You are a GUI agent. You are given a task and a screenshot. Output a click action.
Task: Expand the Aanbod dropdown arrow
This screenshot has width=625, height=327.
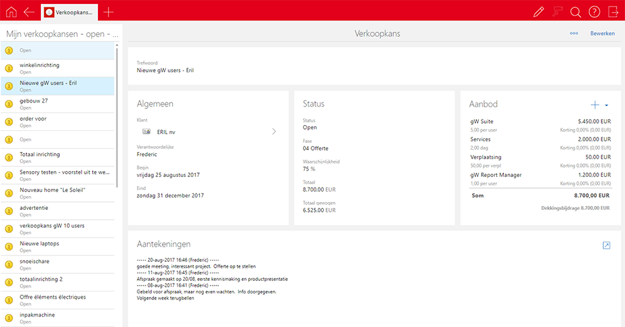coord(607,105)
